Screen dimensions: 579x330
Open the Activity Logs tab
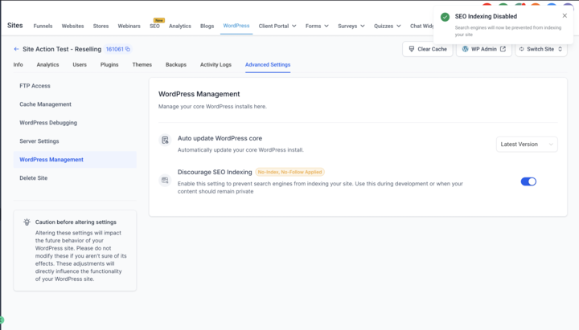point(216,65)
